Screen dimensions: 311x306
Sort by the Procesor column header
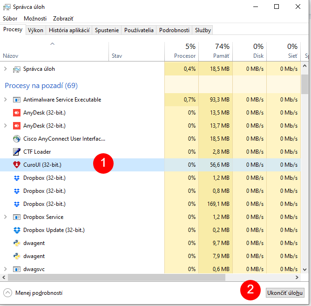click(182, 51)
